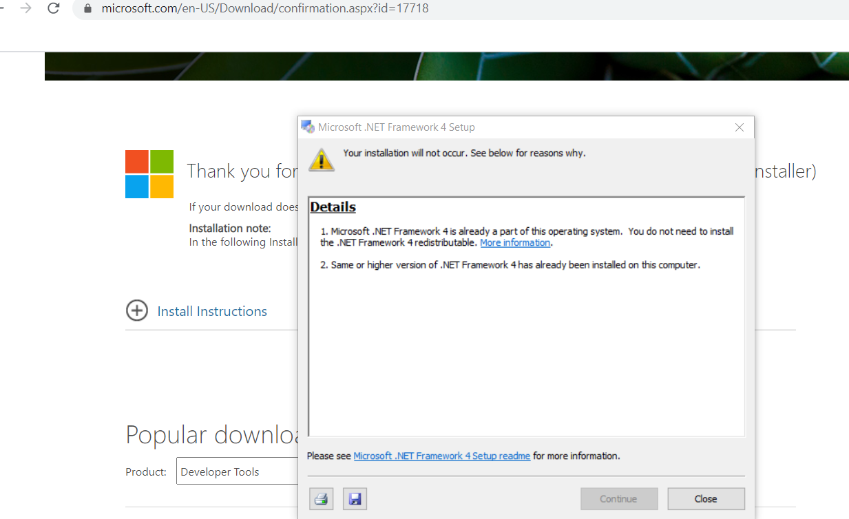Click the browser forward arrow
Viewport: 849px width, 519px height.
tap(26, 8)
